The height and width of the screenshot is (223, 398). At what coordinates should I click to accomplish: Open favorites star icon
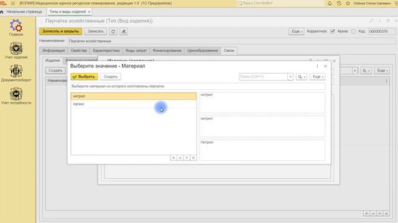[348, 3]
